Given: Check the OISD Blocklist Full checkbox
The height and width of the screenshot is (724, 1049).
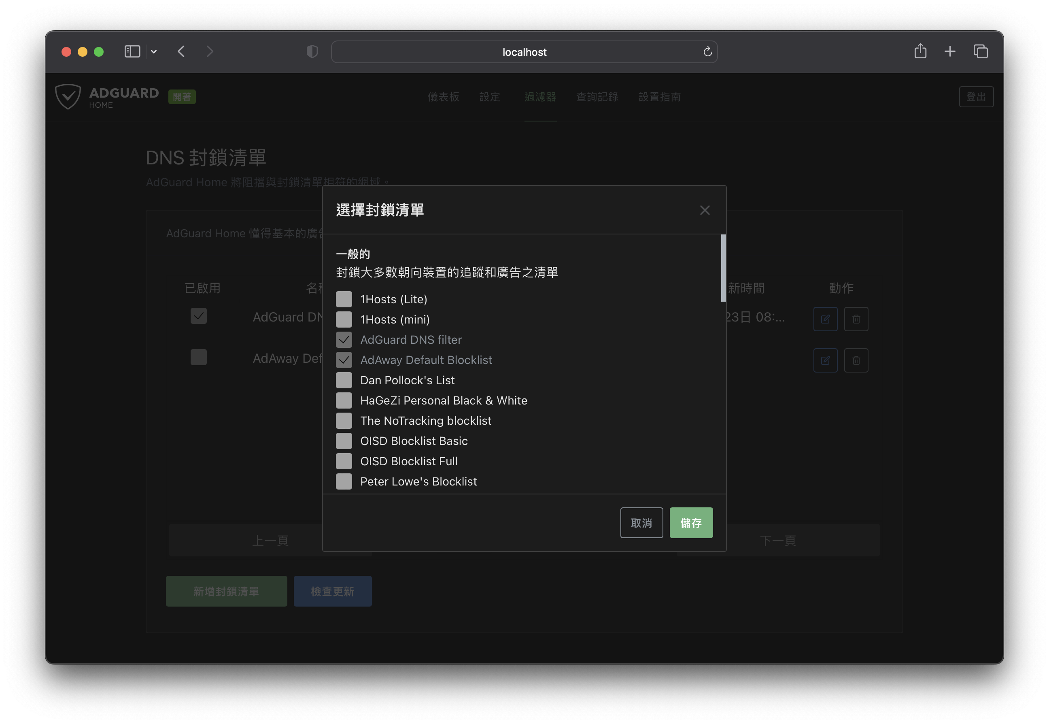Looking at the screenshot, I should (x=344, y=461).
